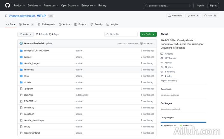This screenshot has width=224, height=139.
Task: Open the 24 Commits history
Action: coord(147,43)
